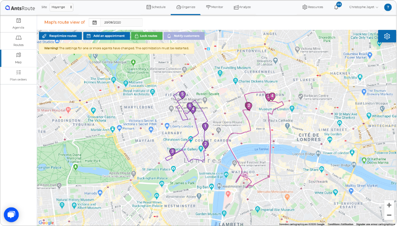Click the Big Ben map pin
Screen dimensions: 403x226
pyautogui.click(x=211, y=187)
